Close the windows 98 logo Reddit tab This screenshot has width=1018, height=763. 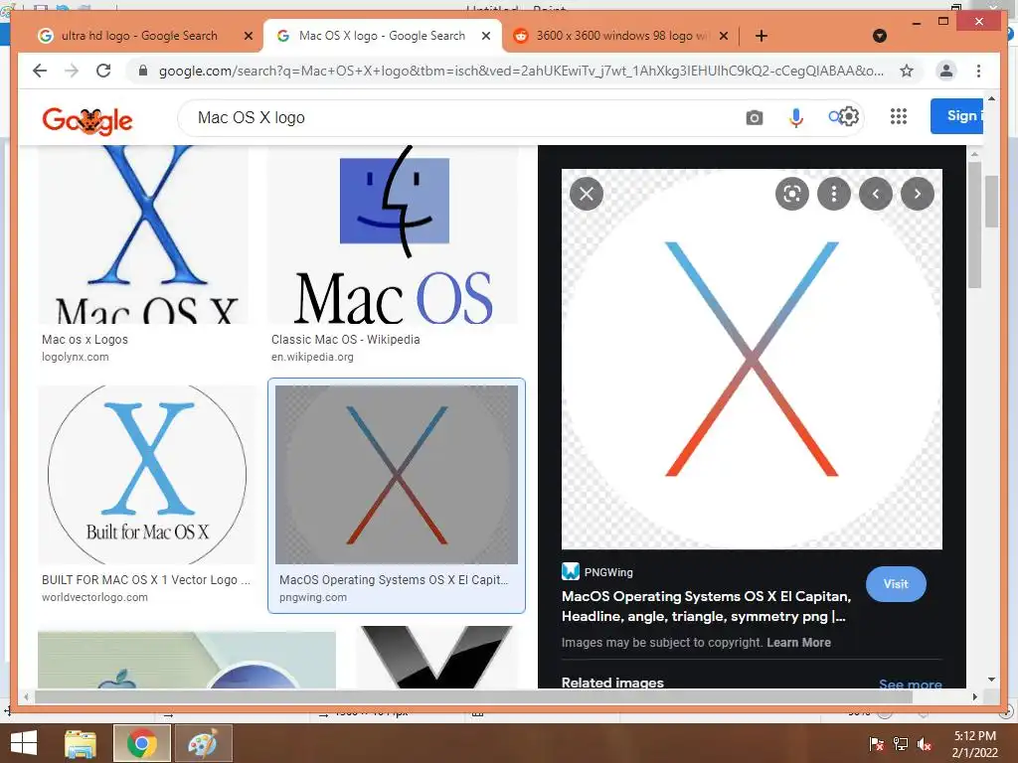click(724, 37)
